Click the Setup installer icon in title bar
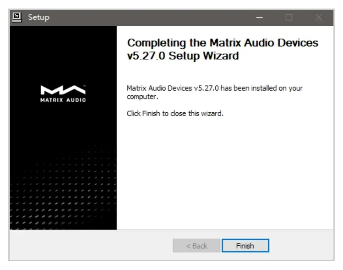 [17, 17]
